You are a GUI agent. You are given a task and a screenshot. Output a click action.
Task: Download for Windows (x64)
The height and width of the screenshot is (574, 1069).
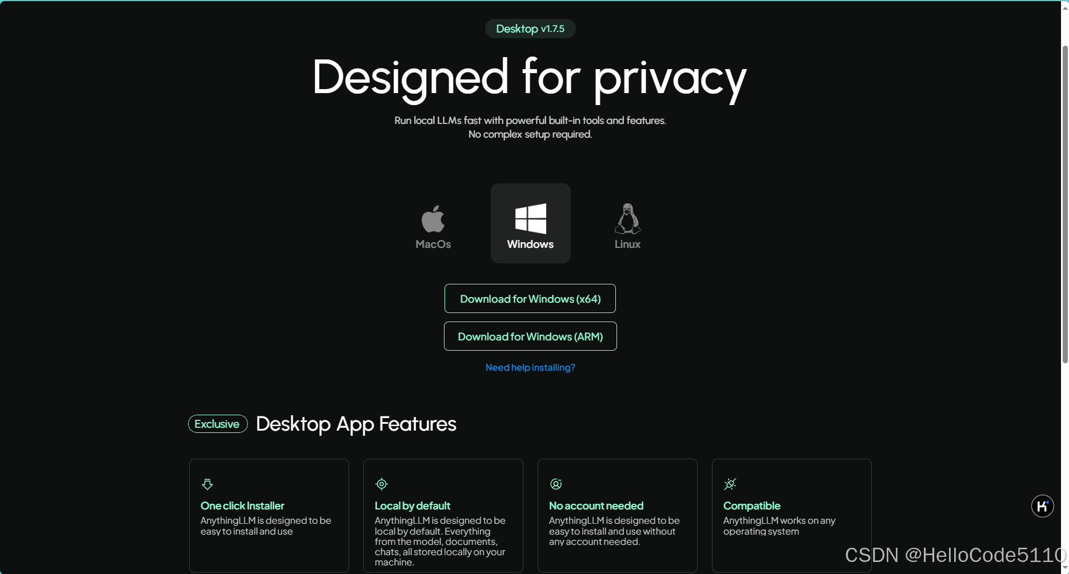[530, 299]
